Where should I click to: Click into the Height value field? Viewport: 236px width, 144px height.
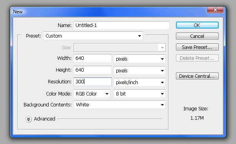[93, 70]
